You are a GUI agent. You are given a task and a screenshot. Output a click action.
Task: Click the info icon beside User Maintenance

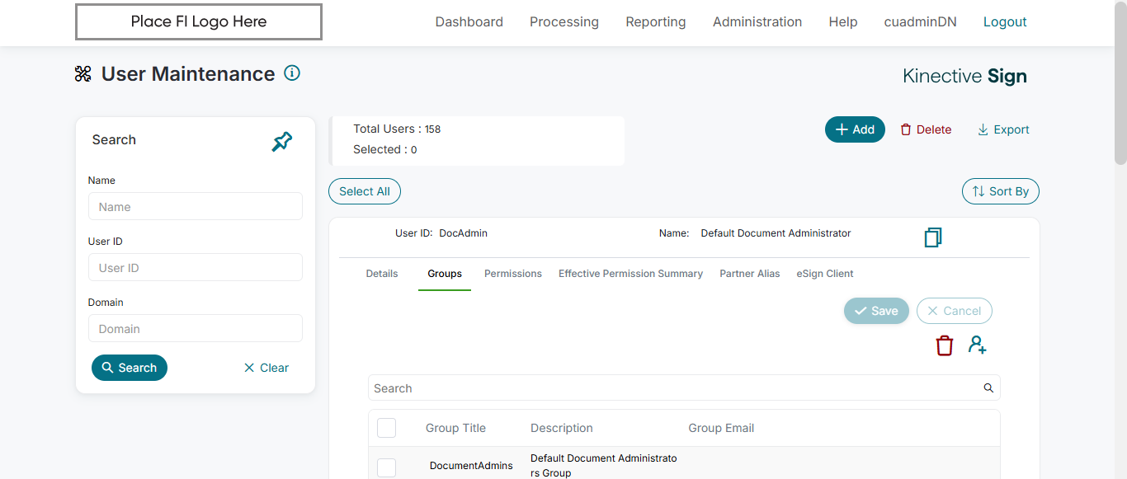[292, 73]
